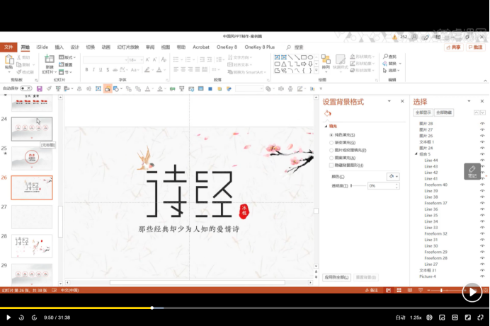Switch to the iSlide tab
The image size is (490, 326).
(x=42, y=47)
